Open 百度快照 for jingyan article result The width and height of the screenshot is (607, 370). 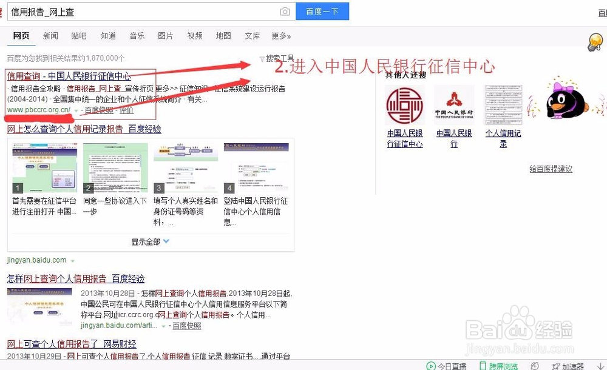tap(186, 326)
